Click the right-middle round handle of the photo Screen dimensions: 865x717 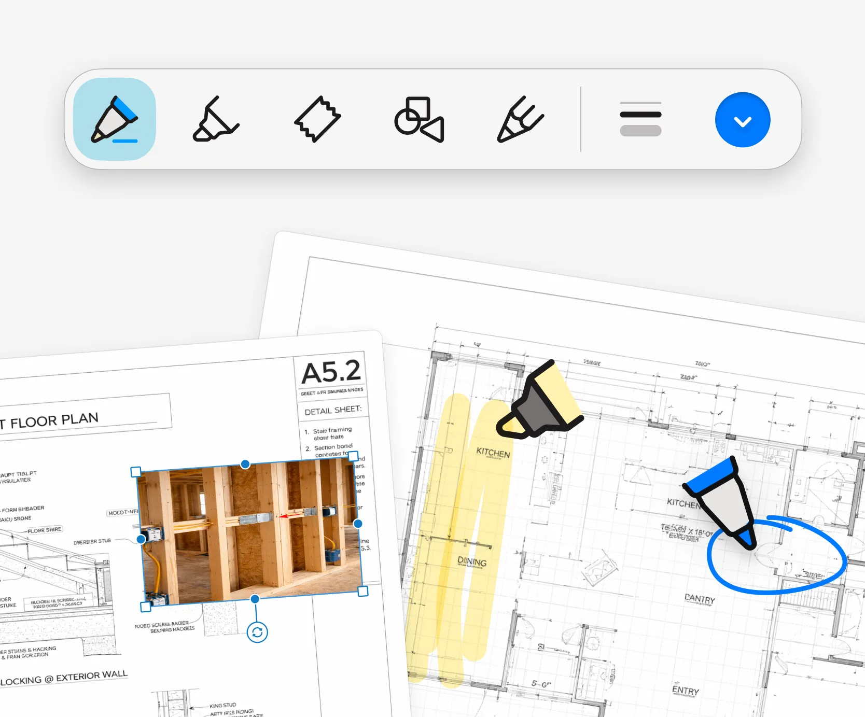tap(358, 524)
